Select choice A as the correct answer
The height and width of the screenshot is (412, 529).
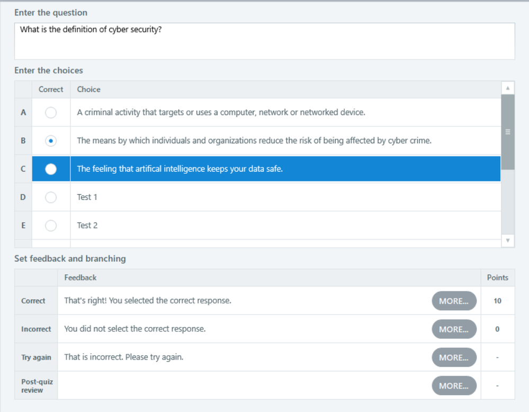(x=51, y=112)
